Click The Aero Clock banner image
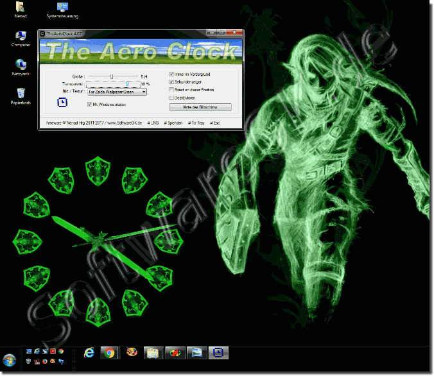434x376 pixels. (141, 51)
